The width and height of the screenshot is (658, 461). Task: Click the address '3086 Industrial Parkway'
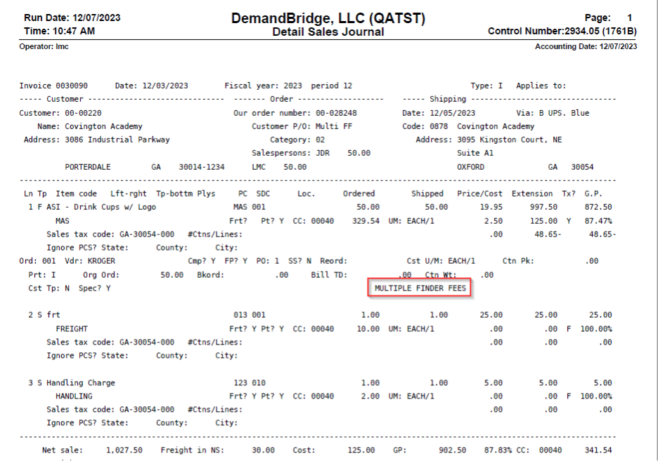point(117,140)
